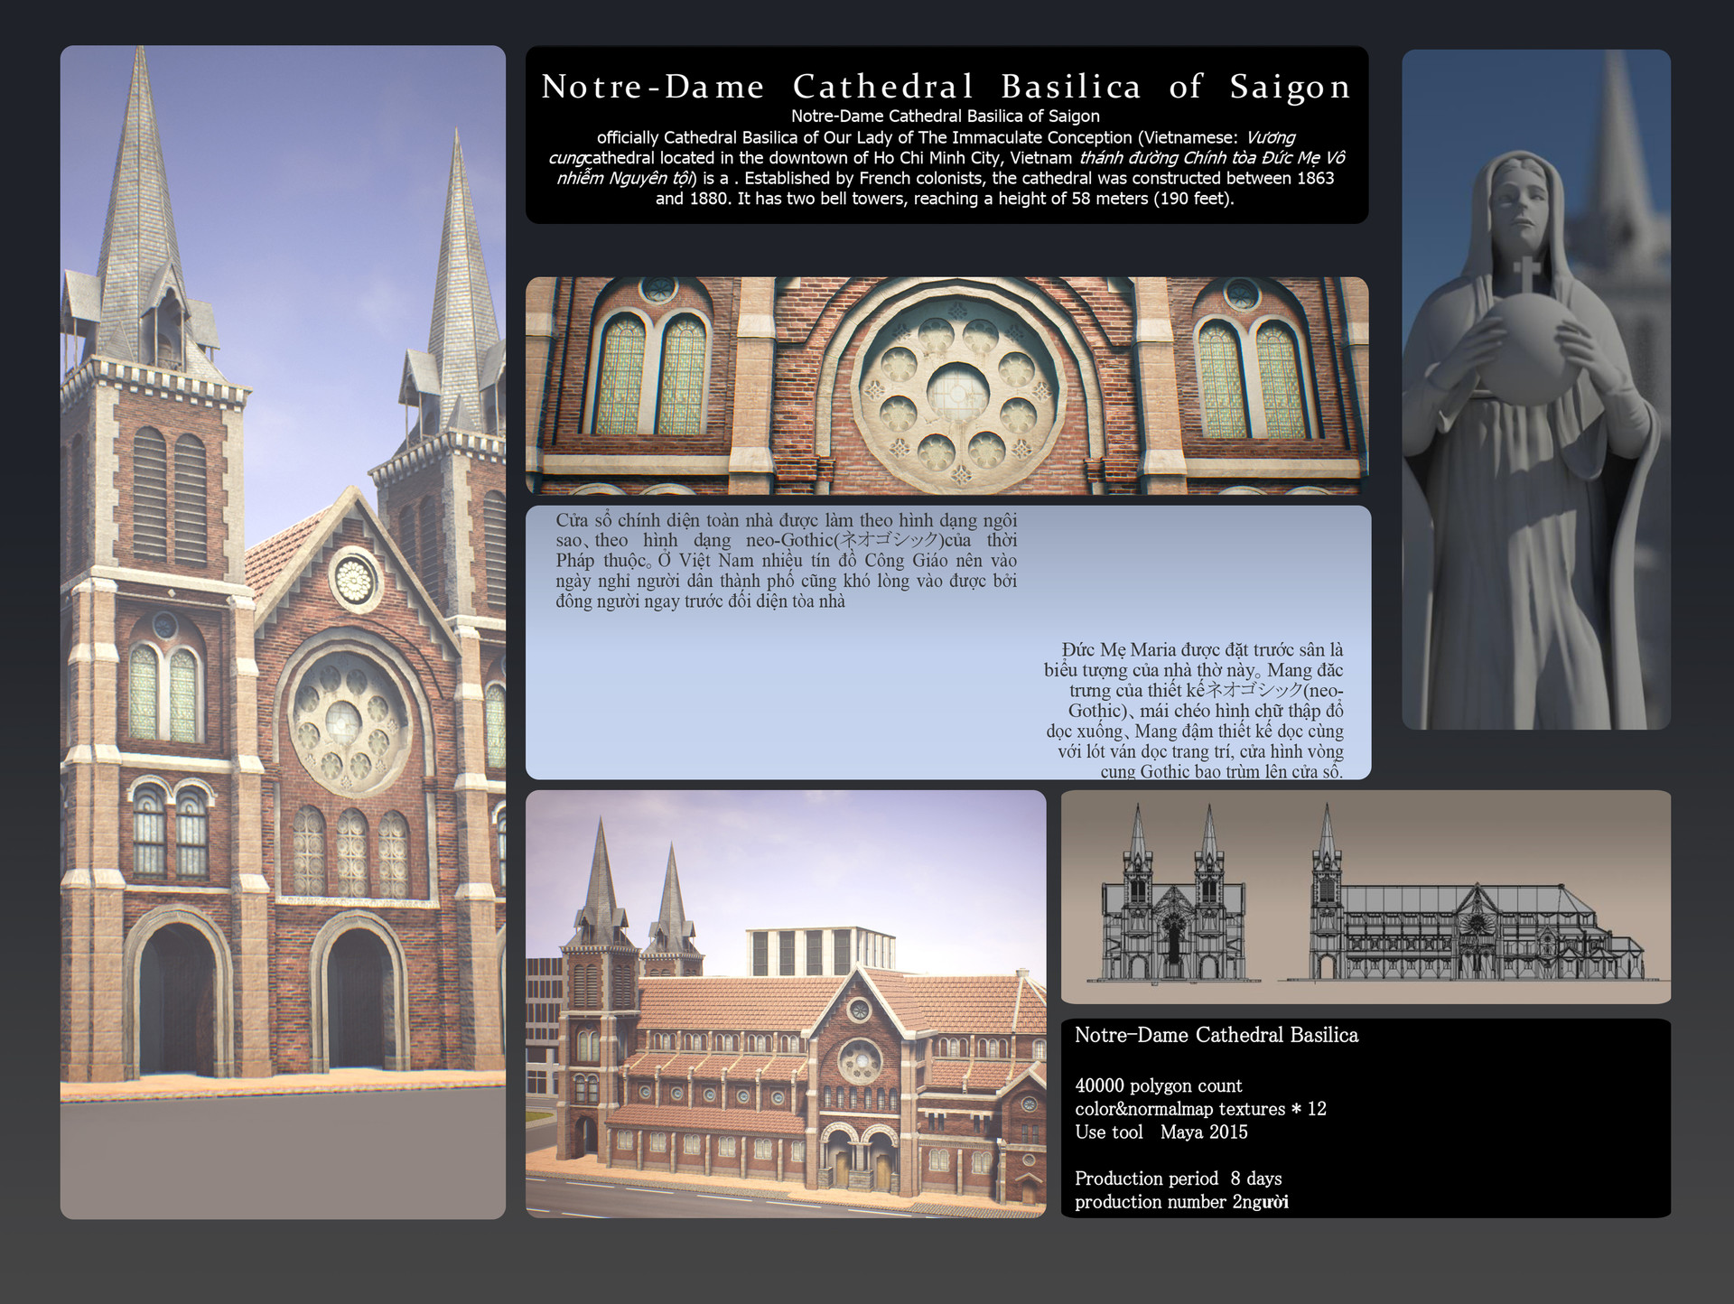Open the side wireframe elevation drawing
Viewport: 1734px width, 1304px height.
click(1472, 894)
